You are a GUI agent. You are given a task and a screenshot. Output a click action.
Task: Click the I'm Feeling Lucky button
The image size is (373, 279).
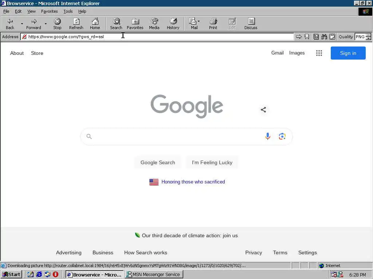212,162
